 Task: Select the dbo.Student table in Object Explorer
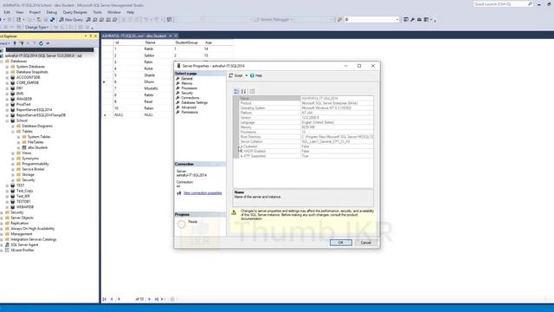[x=37, y=147]
